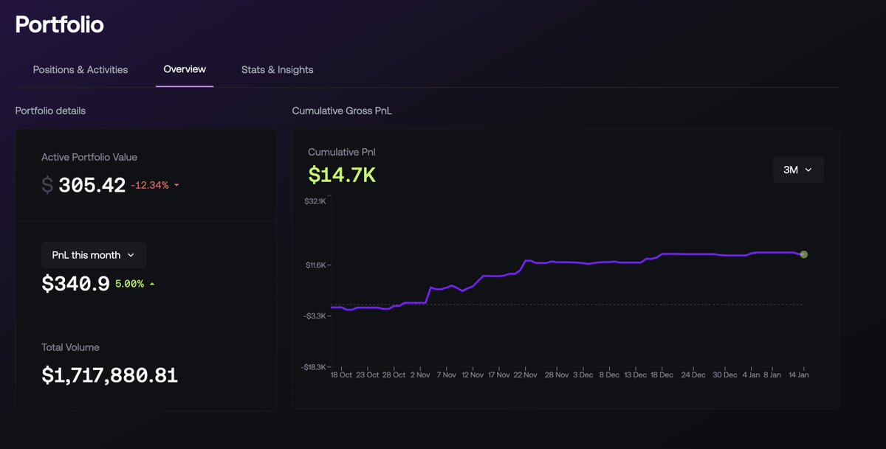Viewport: 886px width, 449px height.
Task: Click the $14.7K cumulative PnL figure
Action: coord(342,175)
